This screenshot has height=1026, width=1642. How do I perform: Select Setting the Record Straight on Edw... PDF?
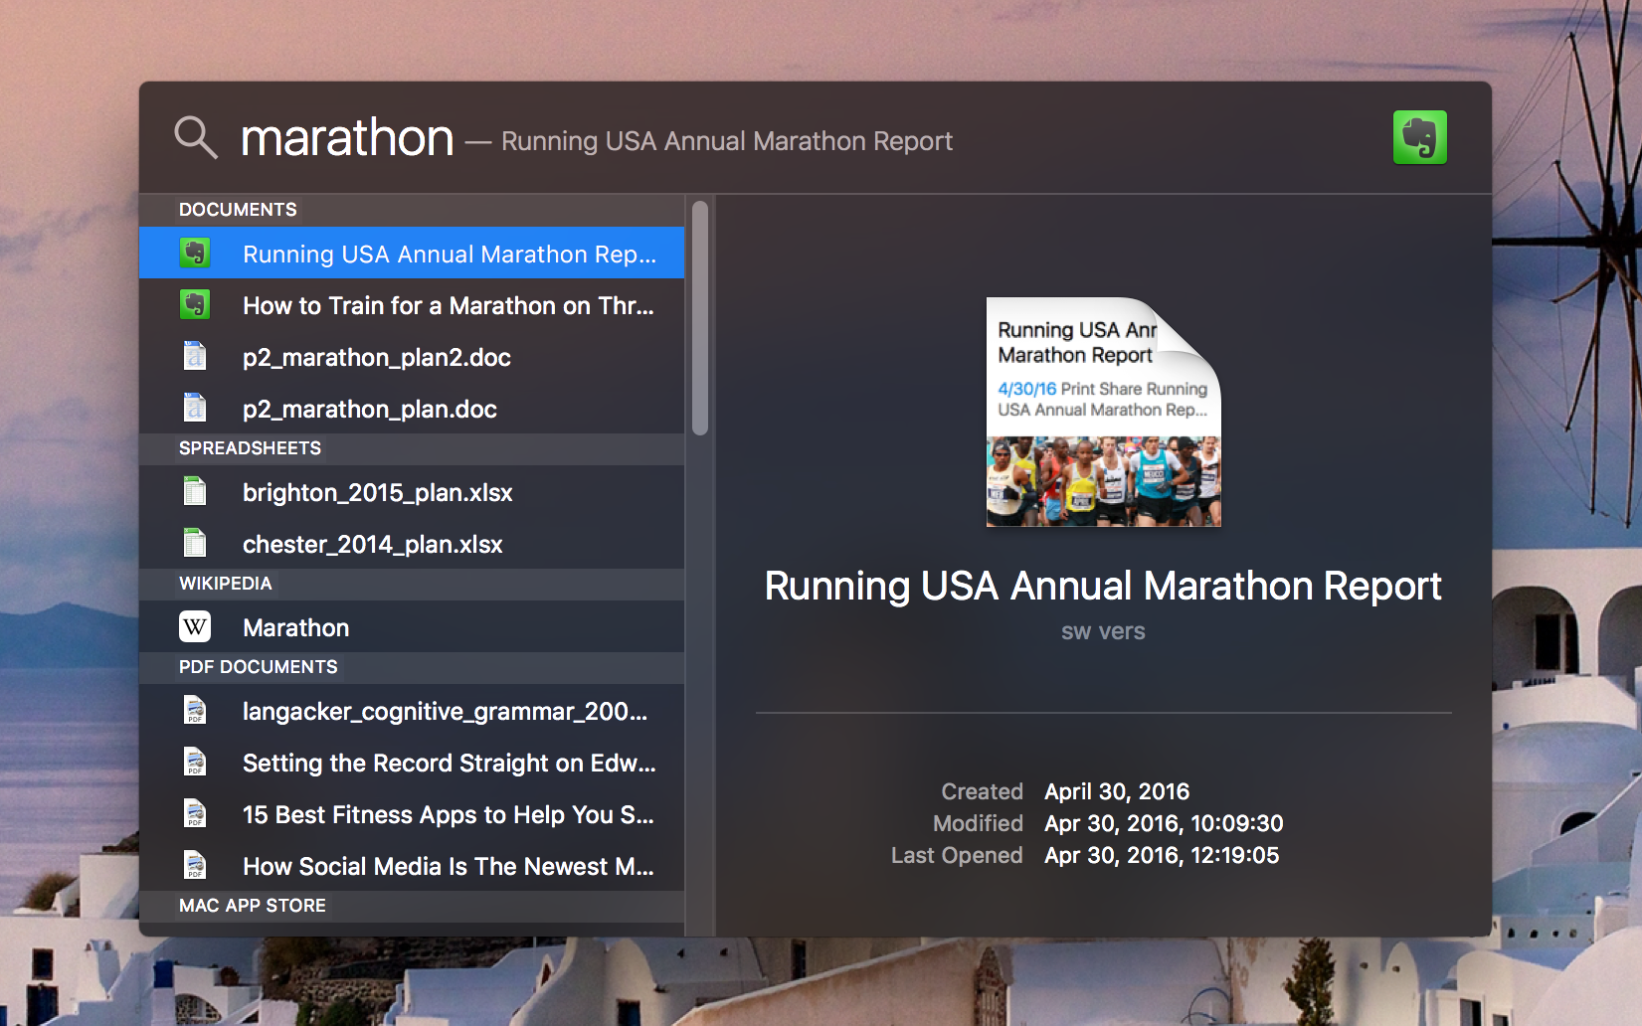448,762
